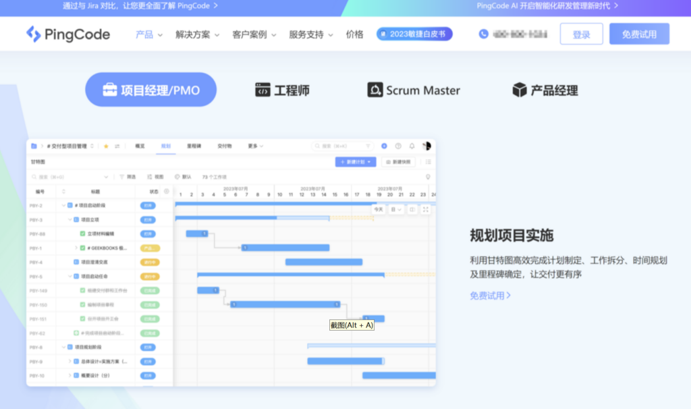Click the PingCode logo

click(67, 33)
